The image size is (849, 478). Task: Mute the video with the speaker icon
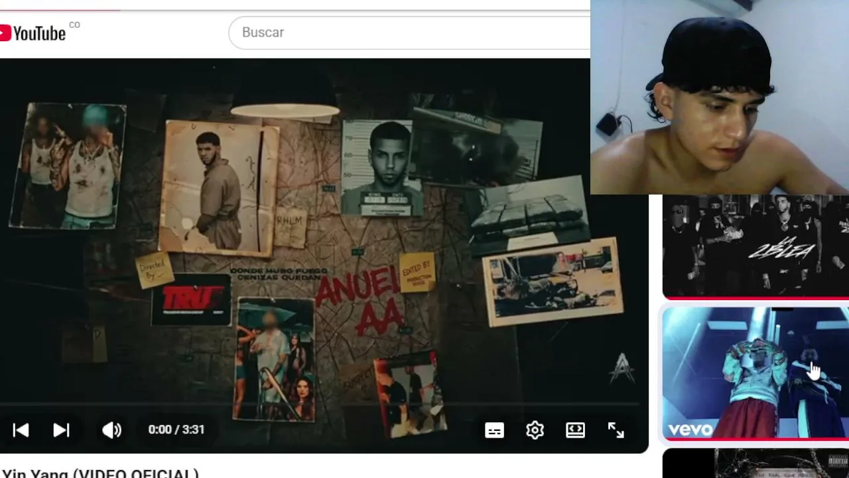tap(111, 430)
